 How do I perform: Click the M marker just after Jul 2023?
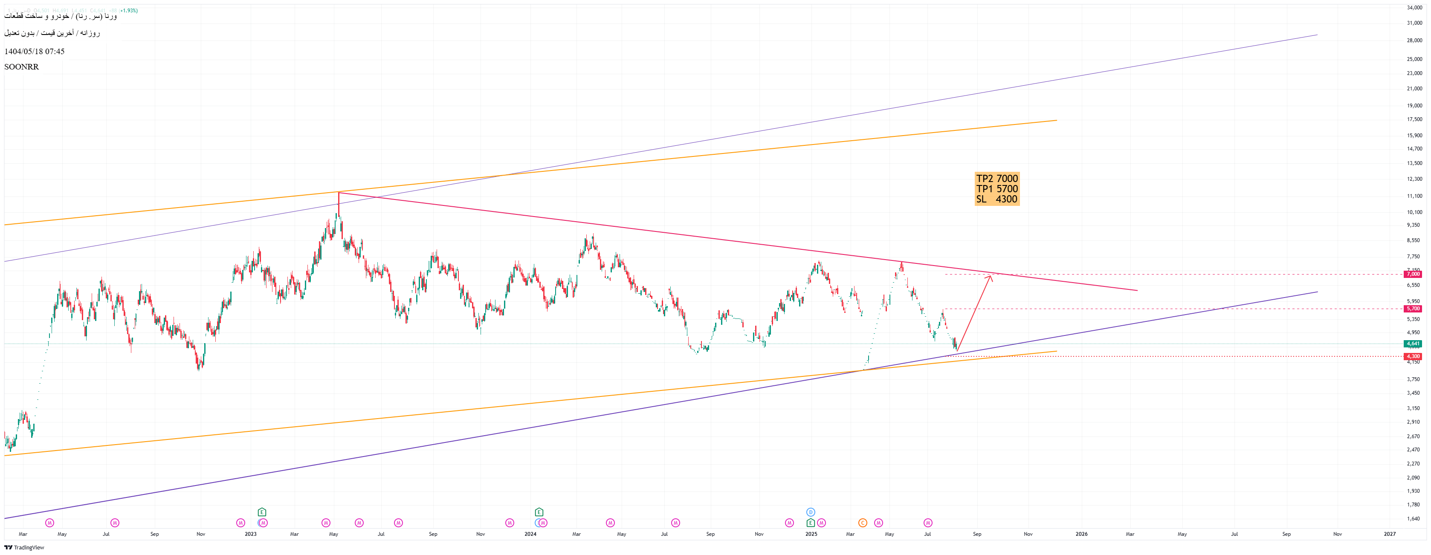pos(398,523)
